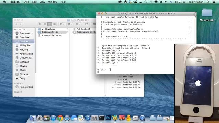Open Safari compass icon in Dock
Image resolution: width=219 pixels, height=123 pixels.
pyautogui.click(x=67, y=118)
